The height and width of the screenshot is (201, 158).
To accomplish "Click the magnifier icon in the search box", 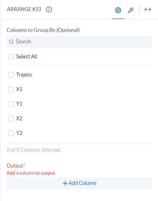I will (x=11, y=42).
